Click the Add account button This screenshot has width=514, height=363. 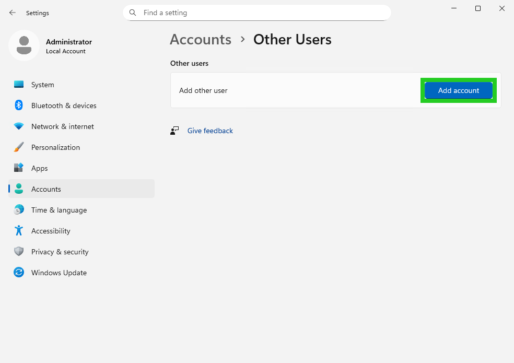point(458,90)
